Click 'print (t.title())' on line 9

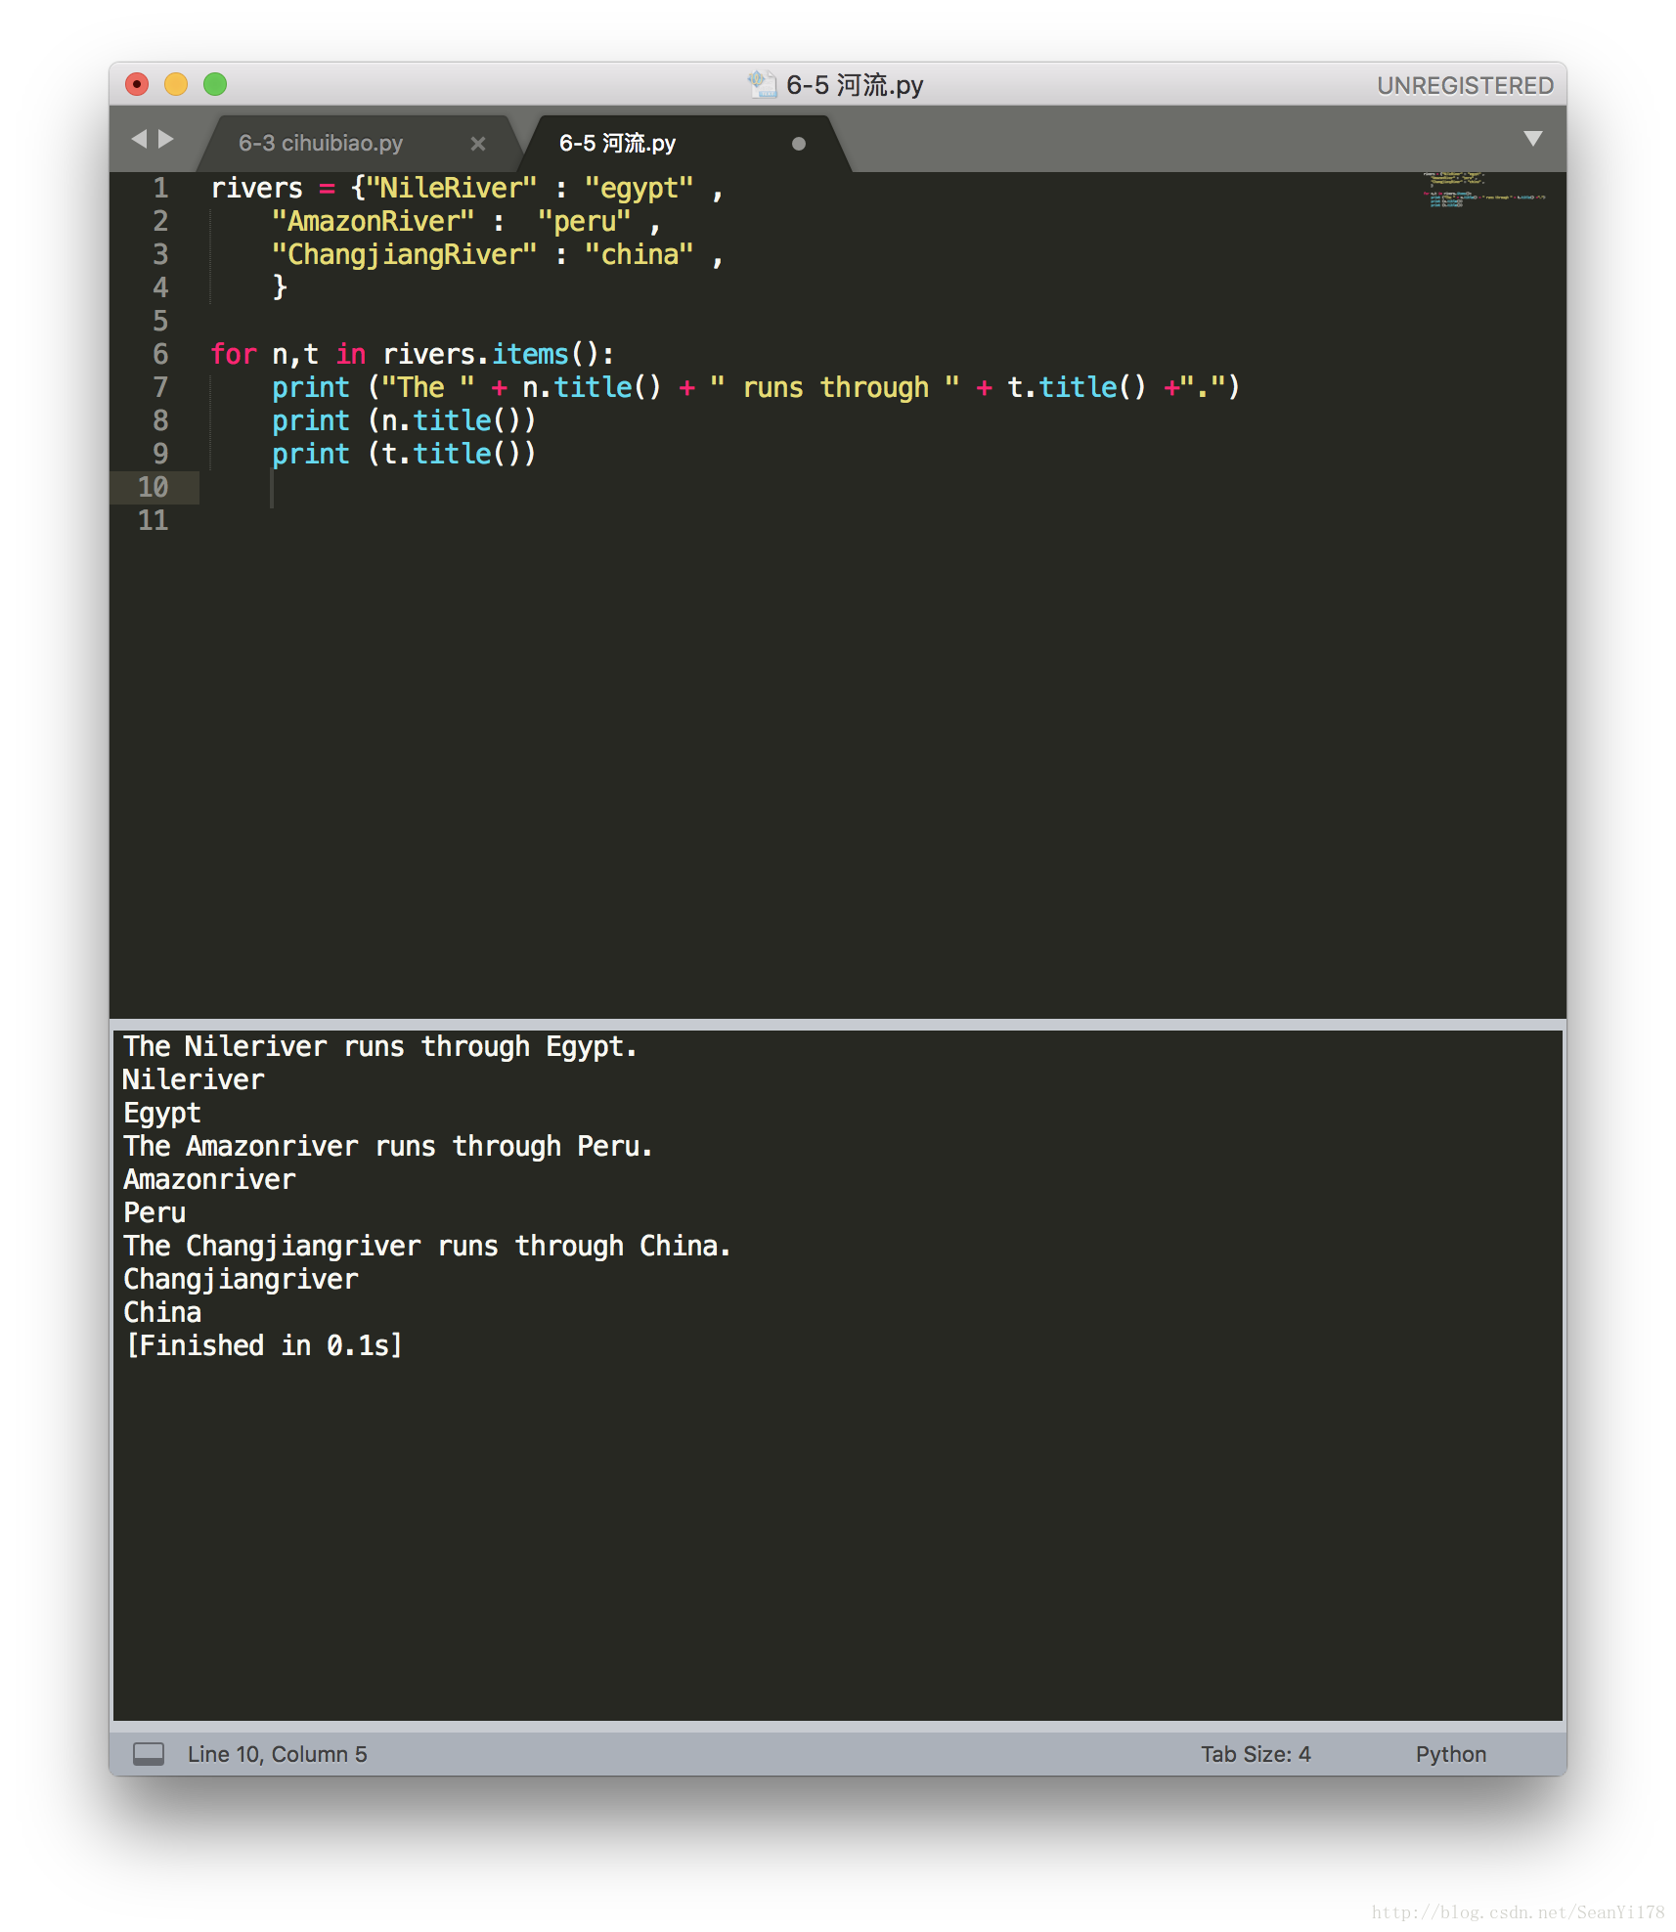pyautogui.click(x=404, y=454)
